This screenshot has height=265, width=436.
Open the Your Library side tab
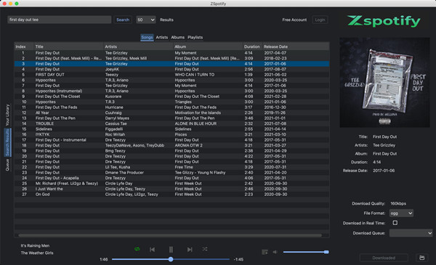7,115
